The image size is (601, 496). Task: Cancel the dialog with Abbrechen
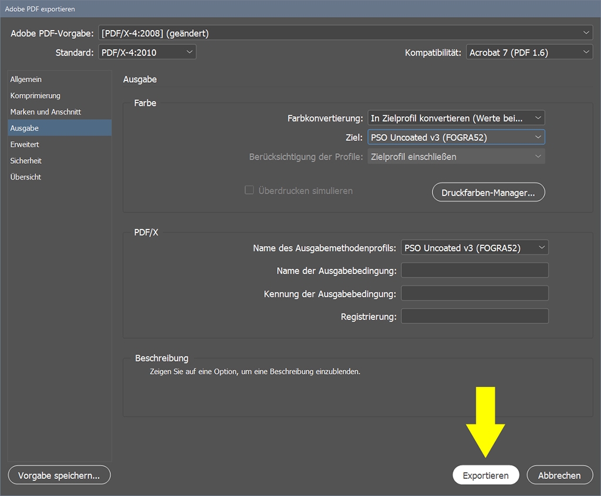click(x=559, y=475)
